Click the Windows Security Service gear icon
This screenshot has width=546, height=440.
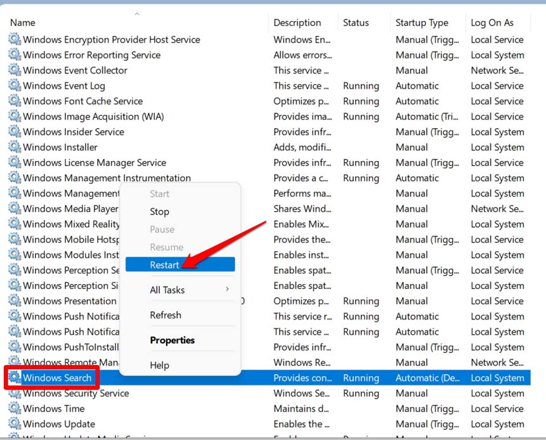(x=14, y=394)
